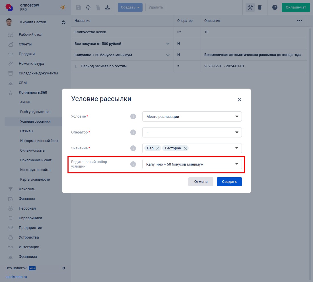Click Отмена button in dialog
The image size is (313, 282).
pos(201,182)
